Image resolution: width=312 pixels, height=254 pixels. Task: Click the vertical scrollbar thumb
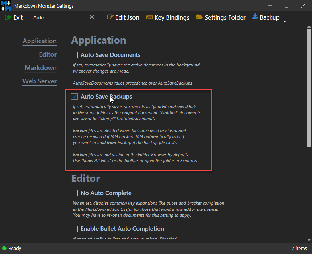click(309, 88)
